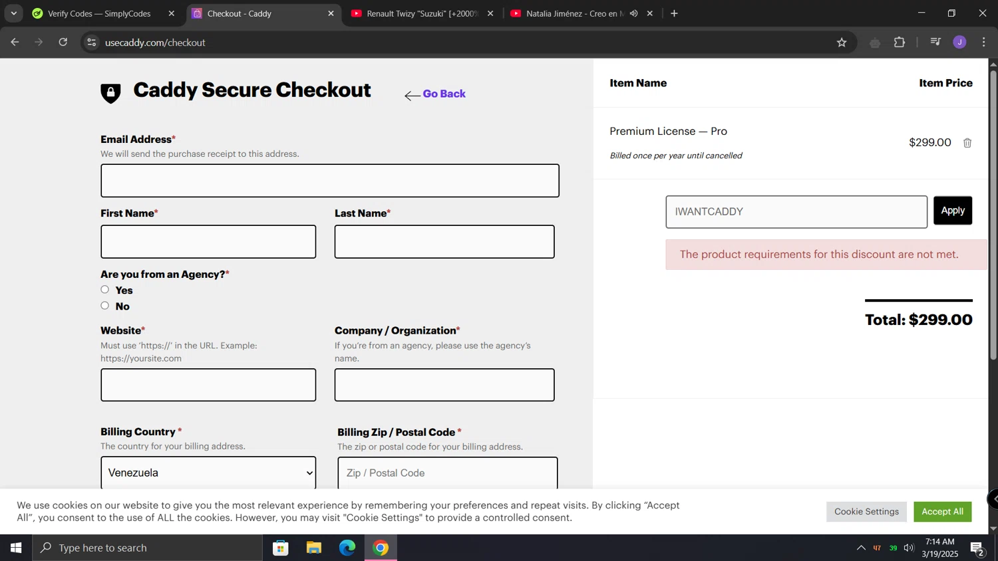Click the Go Back link
Viewport: 998px width, 561px height.
pos(435,94)
